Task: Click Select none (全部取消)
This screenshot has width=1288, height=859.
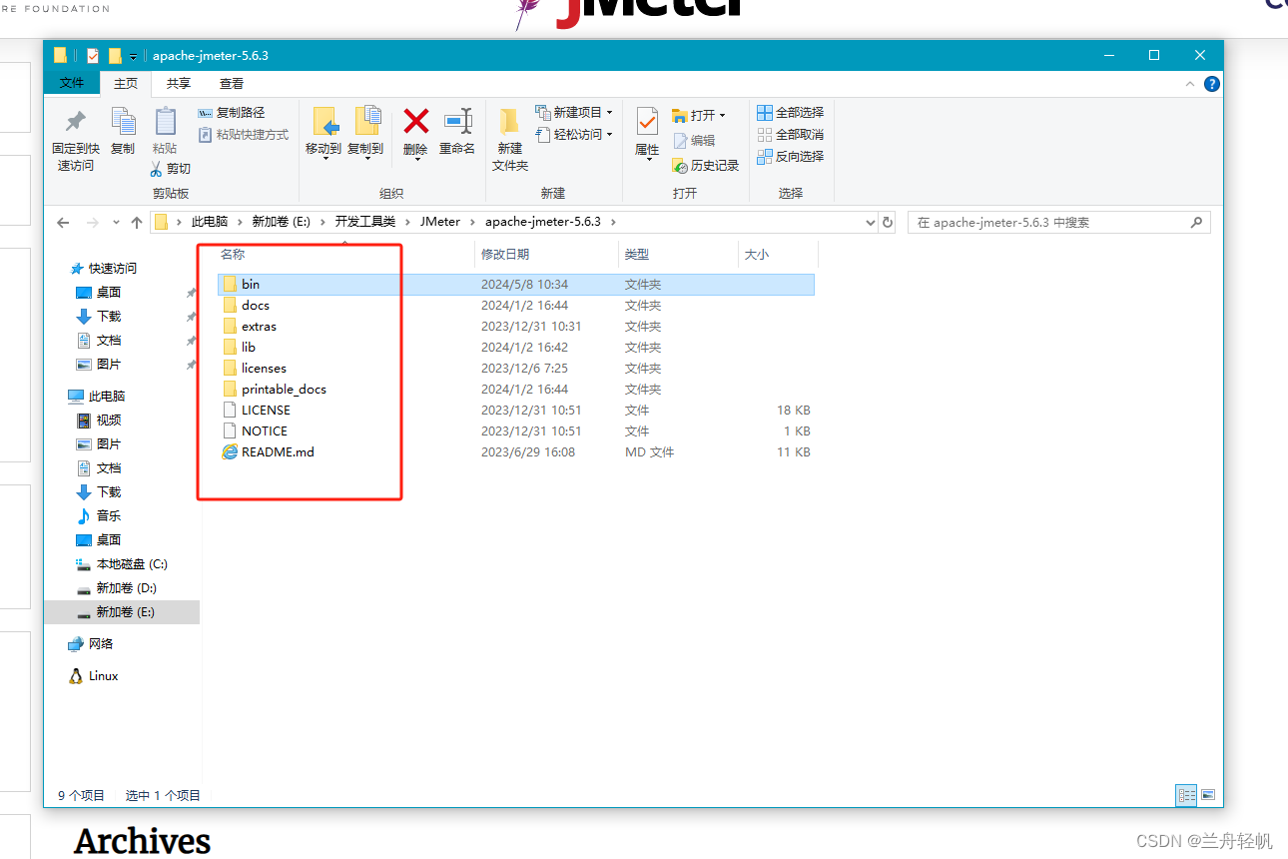Action: (790, 135)
